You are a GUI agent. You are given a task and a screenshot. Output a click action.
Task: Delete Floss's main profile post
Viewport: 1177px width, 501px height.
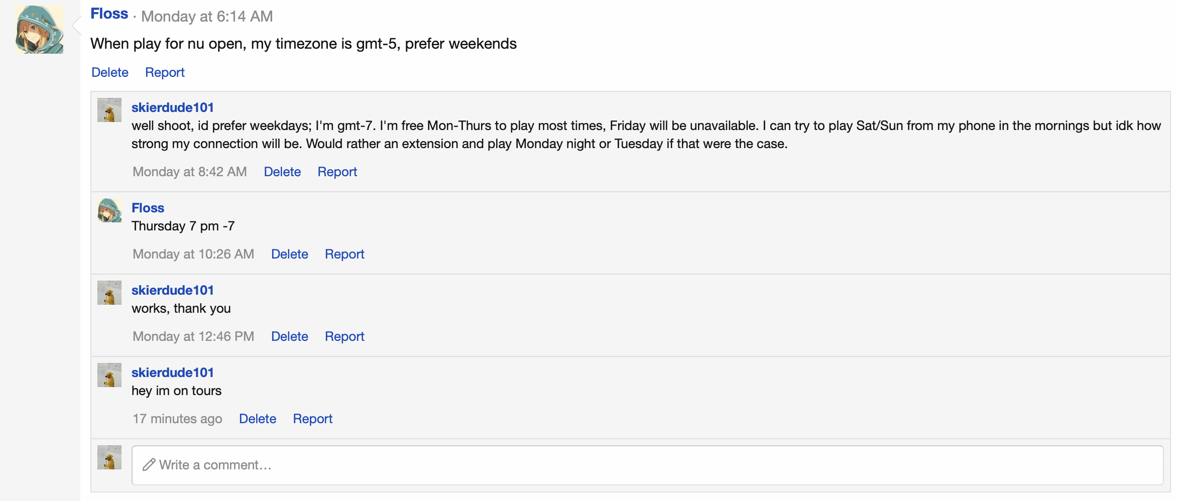coord(109,72)
